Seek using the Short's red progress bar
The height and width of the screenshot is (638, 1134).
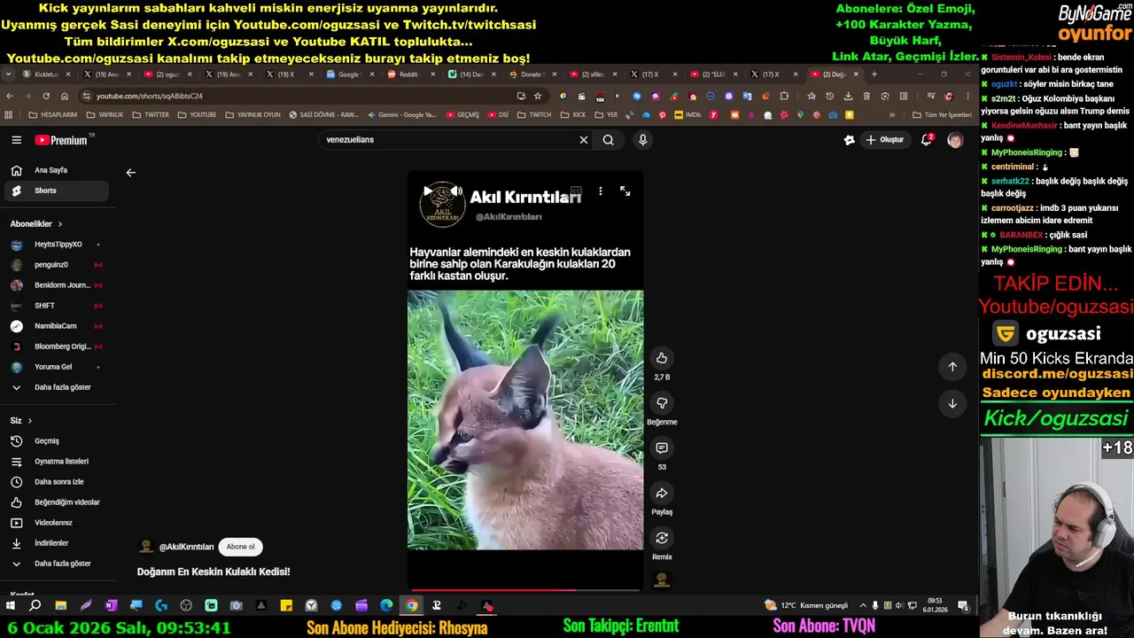click(524, 589)
